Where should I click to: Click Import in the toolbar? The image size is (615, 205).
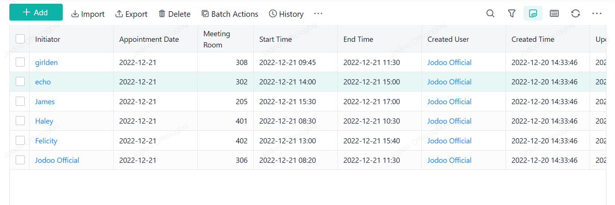(x=88, y=14)
